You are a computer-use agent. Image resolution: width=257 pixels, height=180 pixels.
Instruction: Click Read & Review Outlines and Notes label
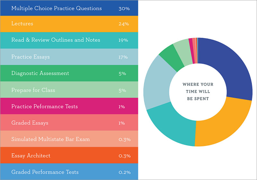(x=56, y=40)
